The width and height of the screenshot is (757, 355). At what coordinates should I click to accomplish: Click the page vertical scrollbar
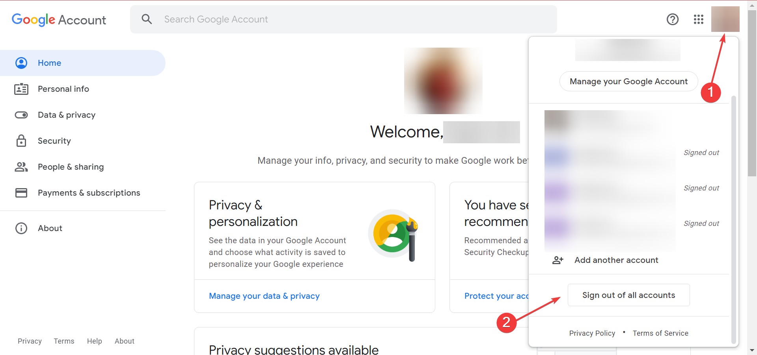coord(752,93)
